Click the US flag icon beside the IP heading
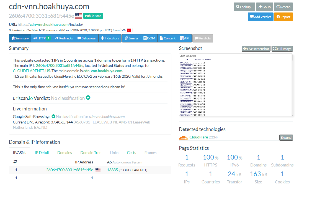The width and height of the screenshot is (312, 197). tap(78, 16)
